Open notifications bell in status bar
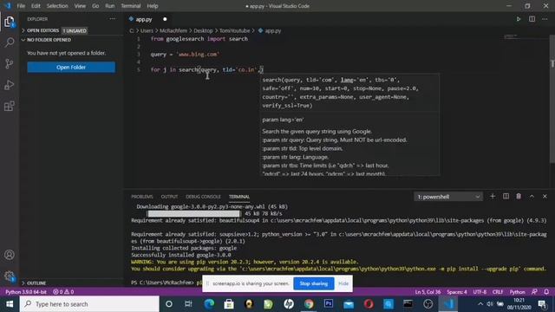The width and height of the screenshot is (555, 312). 546,292
